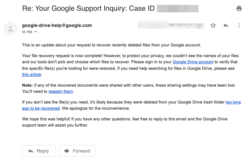
Task: Click the Reply button below the message
Action: pos(39,151)
